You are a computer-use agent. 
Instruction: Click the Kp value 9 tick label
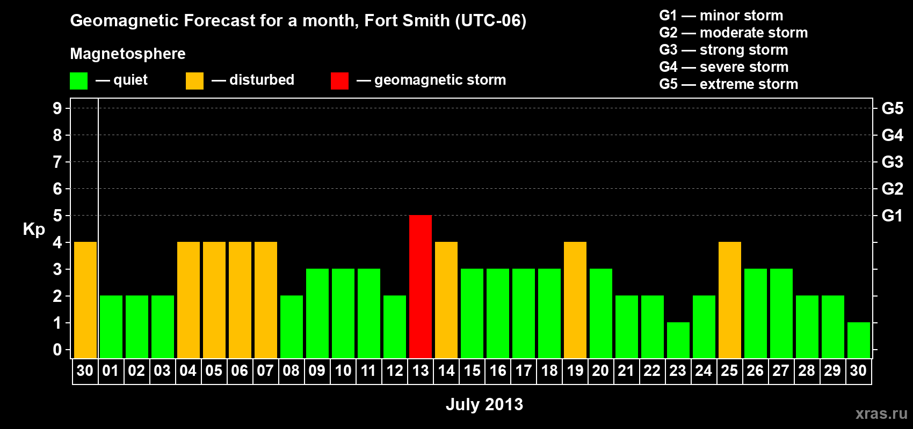57,108
